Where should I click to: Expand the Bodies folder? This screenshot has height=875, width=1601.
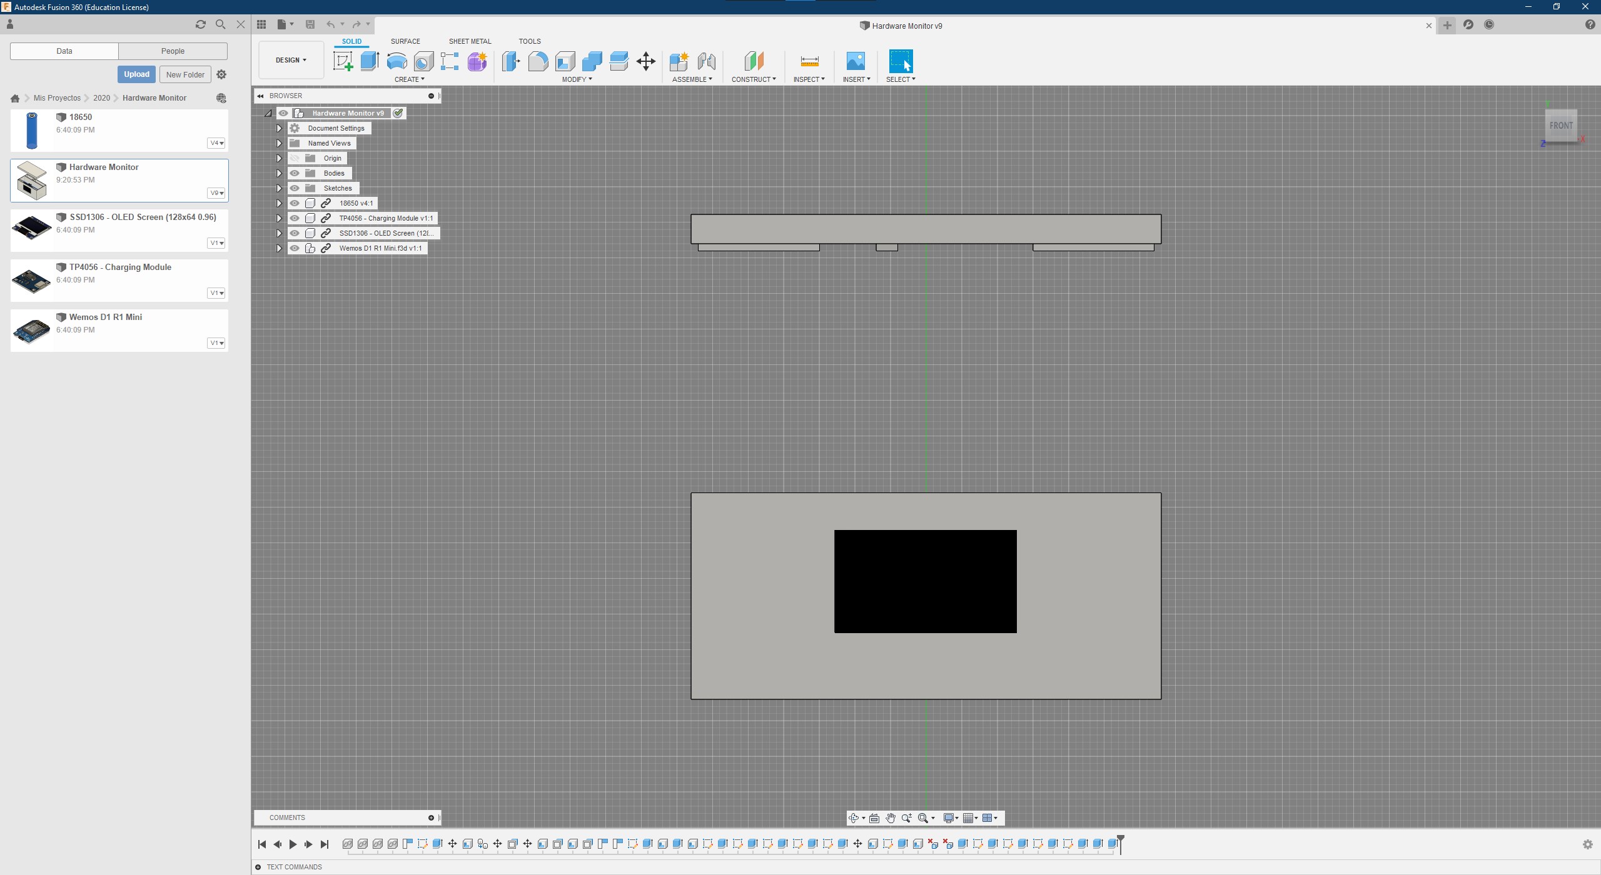(x=279, y=173)
